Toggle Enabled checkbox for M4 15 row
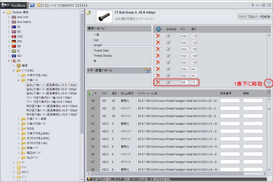 [x=168, y=82]
